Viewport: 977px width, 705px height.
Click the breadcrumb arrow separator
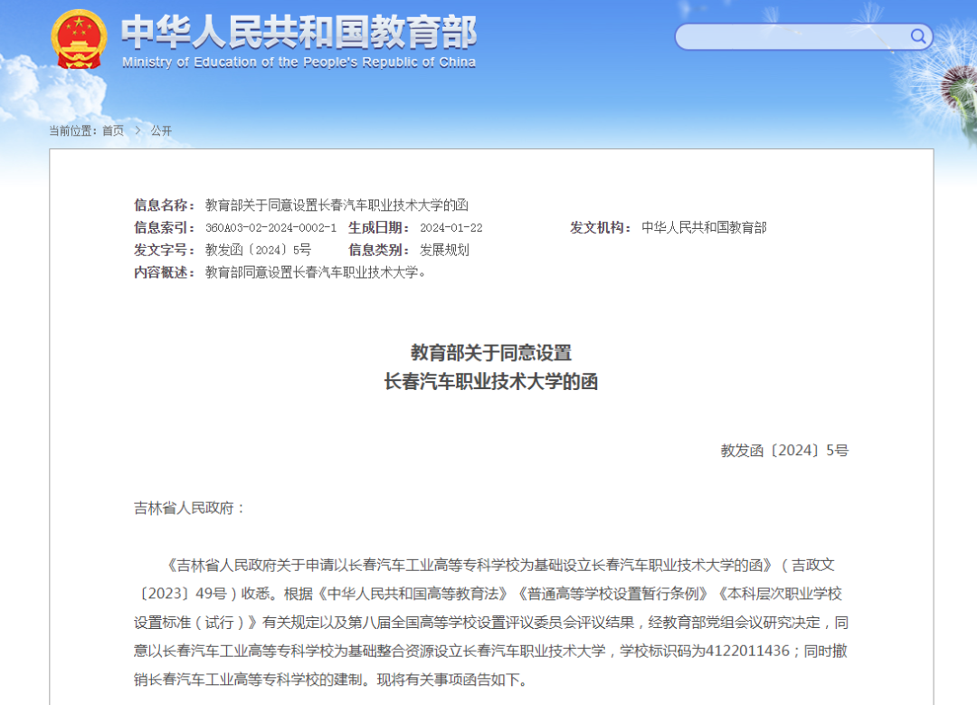pos(138,130)
